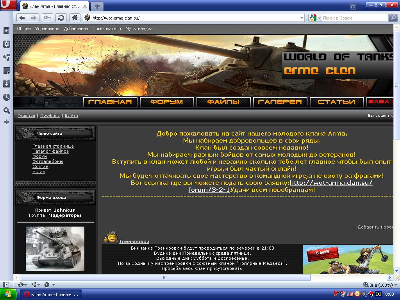Open the Вид (100%) zoom dropdown

tap(380, 285)
